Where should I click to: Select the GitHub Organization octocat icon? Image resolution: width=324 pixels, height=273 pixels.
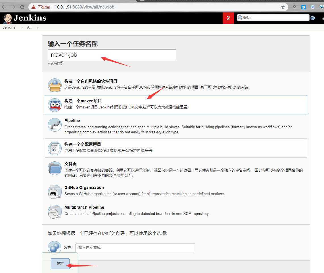[x=55, y=192]
